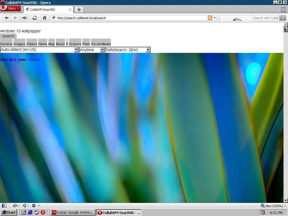
Task: Click the Opera Turbo status icon
Action: 34,206
